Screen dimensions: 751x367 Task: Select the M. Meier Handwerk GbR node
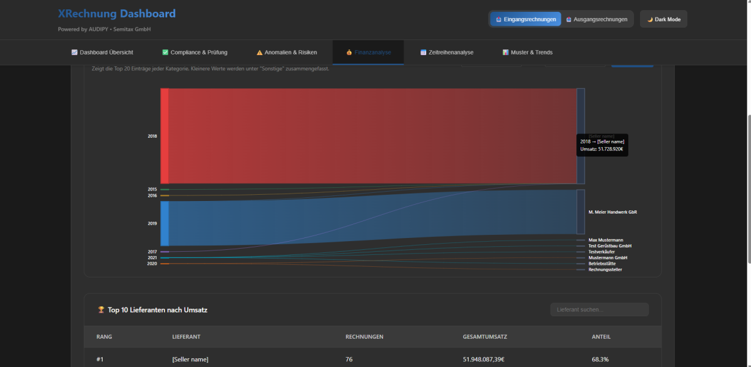pyautogui.click(x=580, y=212)
